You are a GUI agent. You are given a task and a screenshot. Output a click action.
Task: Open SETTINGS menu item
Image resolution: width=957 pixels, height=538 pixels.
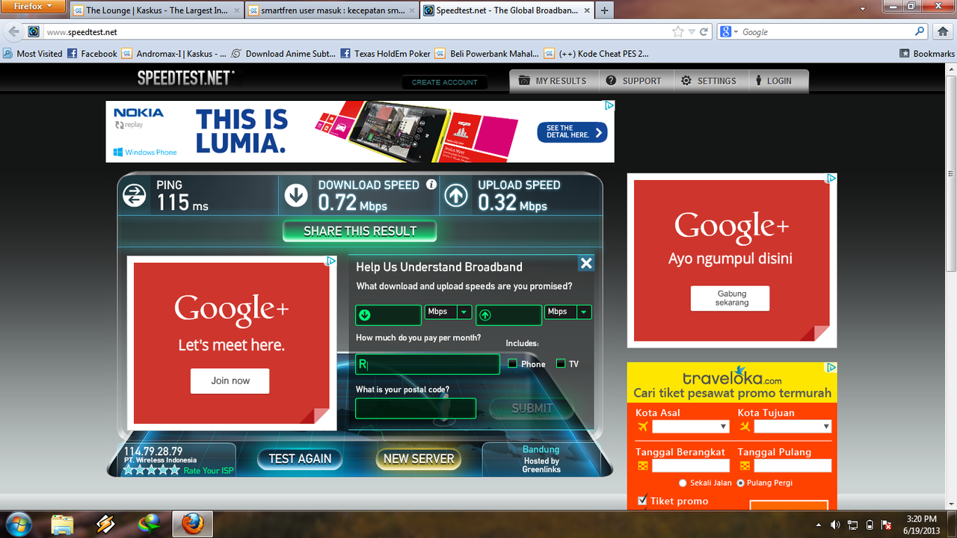(x=709, y=81)
